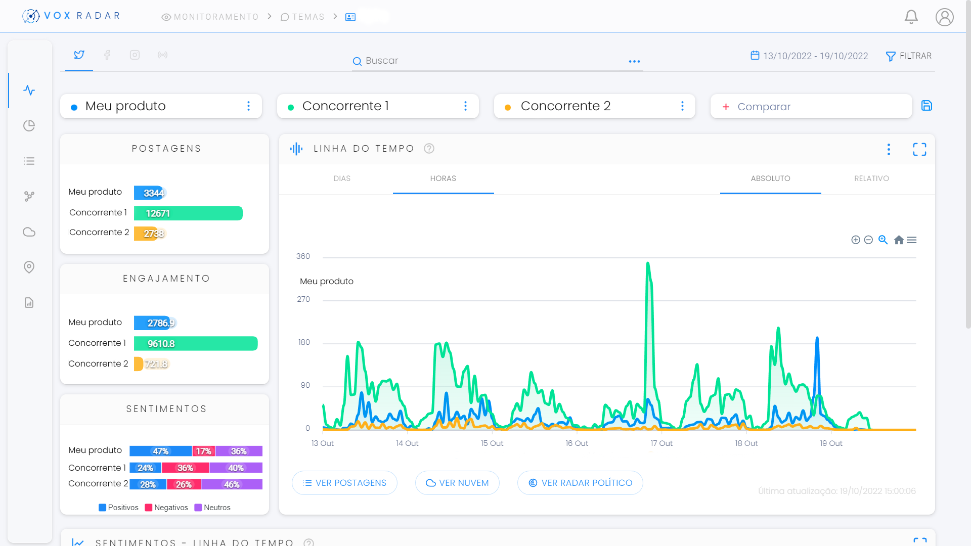Switch to the DIAS tab
The image size is (971, 546).
[x=342, y=178]
